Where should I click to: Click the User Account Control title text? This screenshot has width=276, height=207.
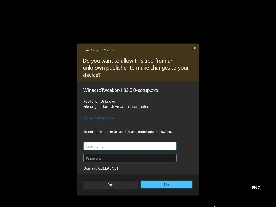(99, 50)
